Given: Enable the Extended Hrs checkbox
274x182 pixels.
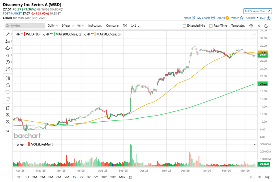Looking at the screenshot, I should [x=184, y=26].
